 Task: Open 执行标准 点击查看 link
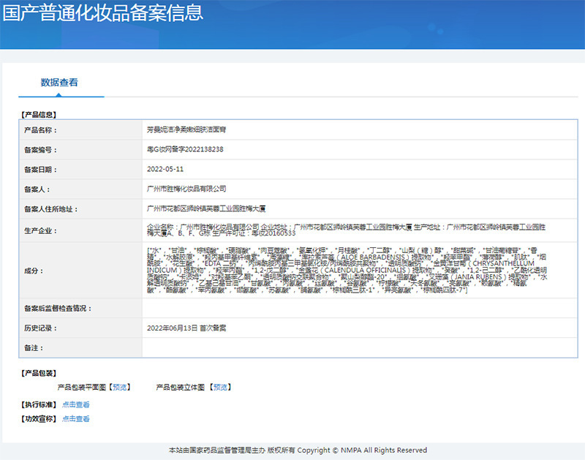pyautogui.click(x=76, y=404)
